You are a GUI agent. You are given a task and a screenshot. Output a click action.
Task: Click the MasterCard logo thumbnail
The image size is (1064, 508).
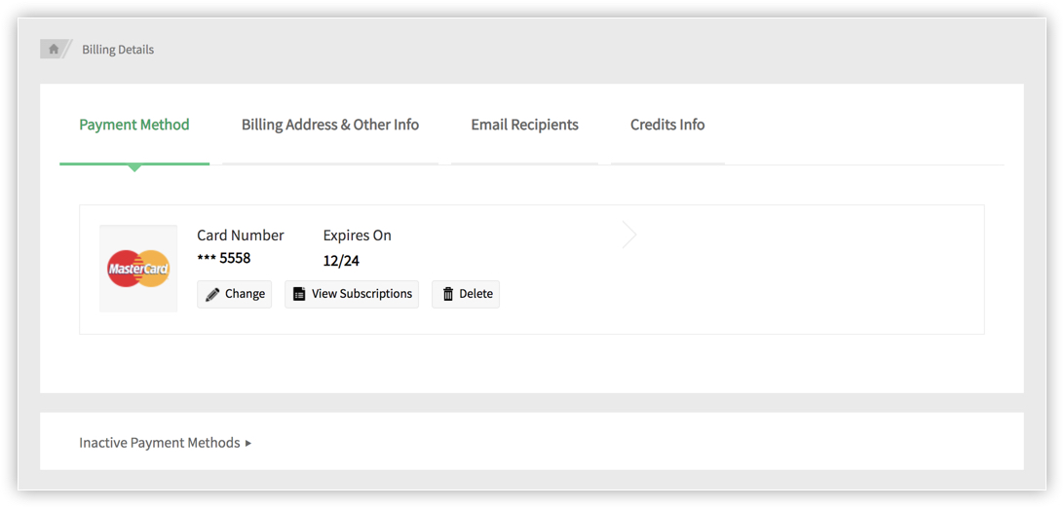pos(138,269)
